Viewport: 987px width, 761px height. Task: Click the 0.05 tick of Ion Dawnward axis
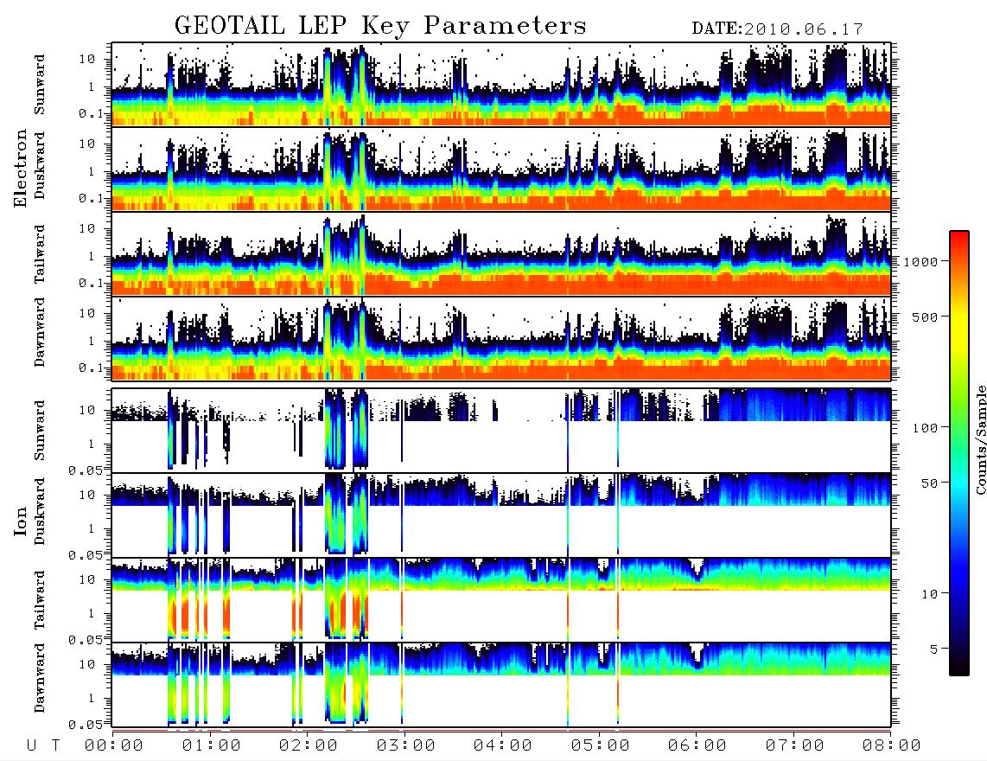coord(85,725)
